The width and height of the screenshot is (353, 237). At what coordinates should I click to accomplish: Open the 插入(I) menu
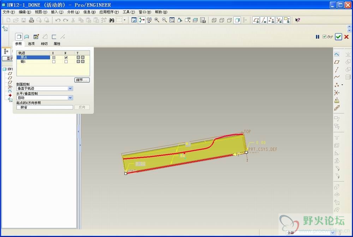tap(57, 12)
